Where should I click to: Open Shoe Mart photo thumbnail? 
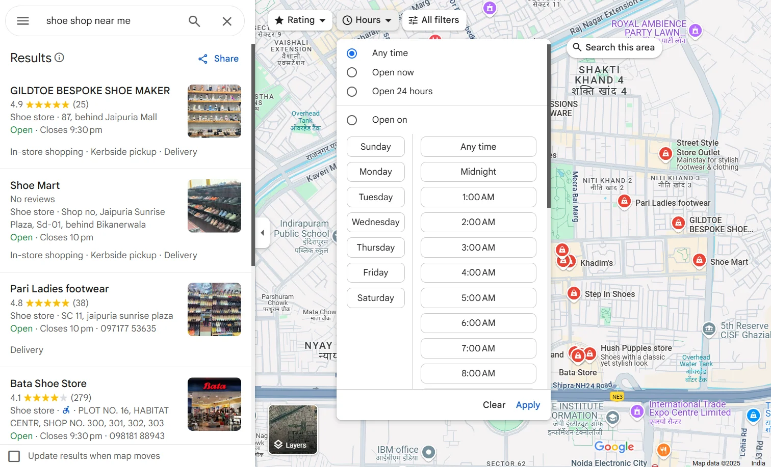pos(214,206)
